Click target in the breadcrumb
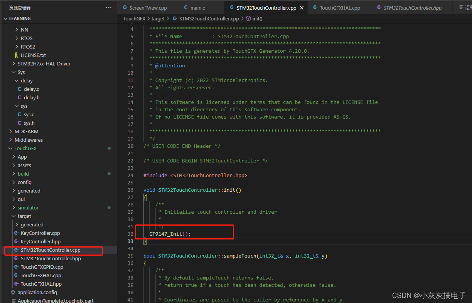The height and width of the screenshot is (303, 472). coord(158,18)
